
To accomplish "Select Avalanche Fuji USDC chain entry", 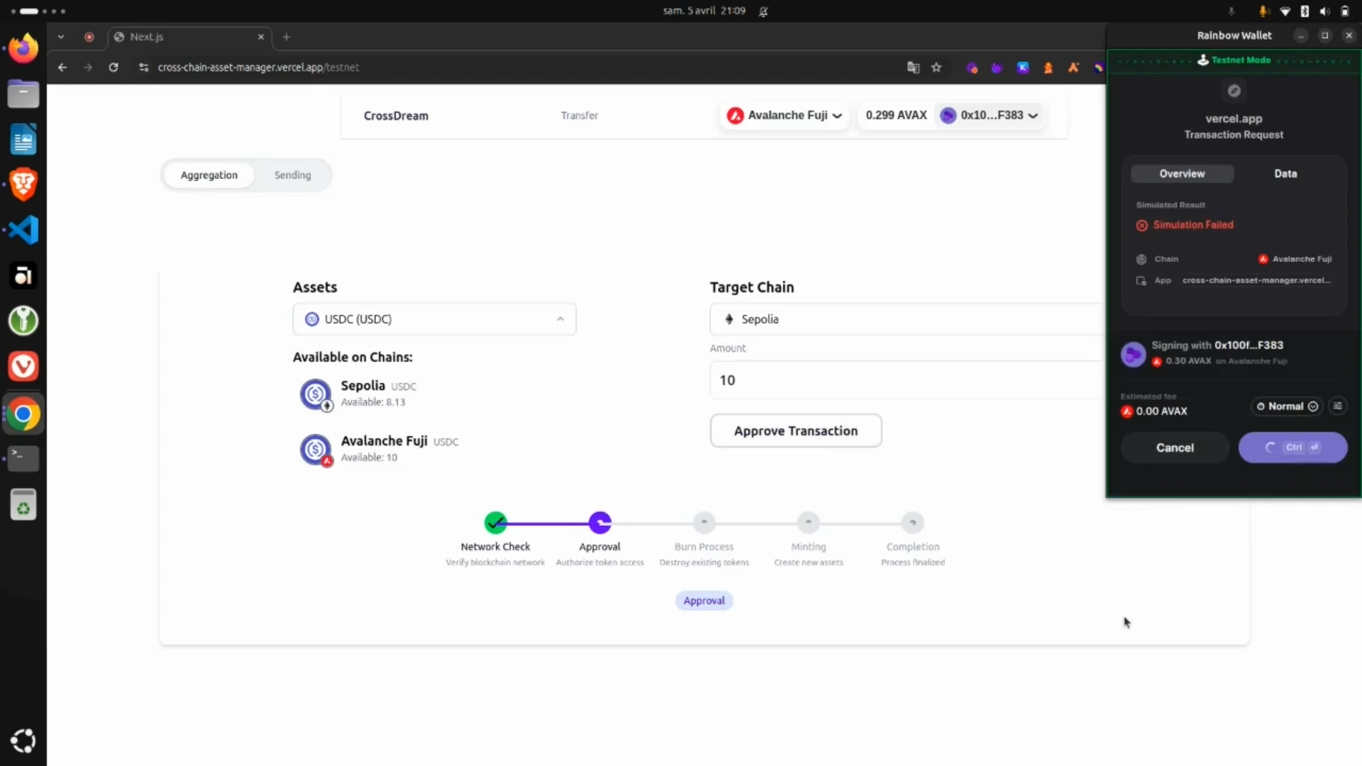I will (x=380, y=448).
